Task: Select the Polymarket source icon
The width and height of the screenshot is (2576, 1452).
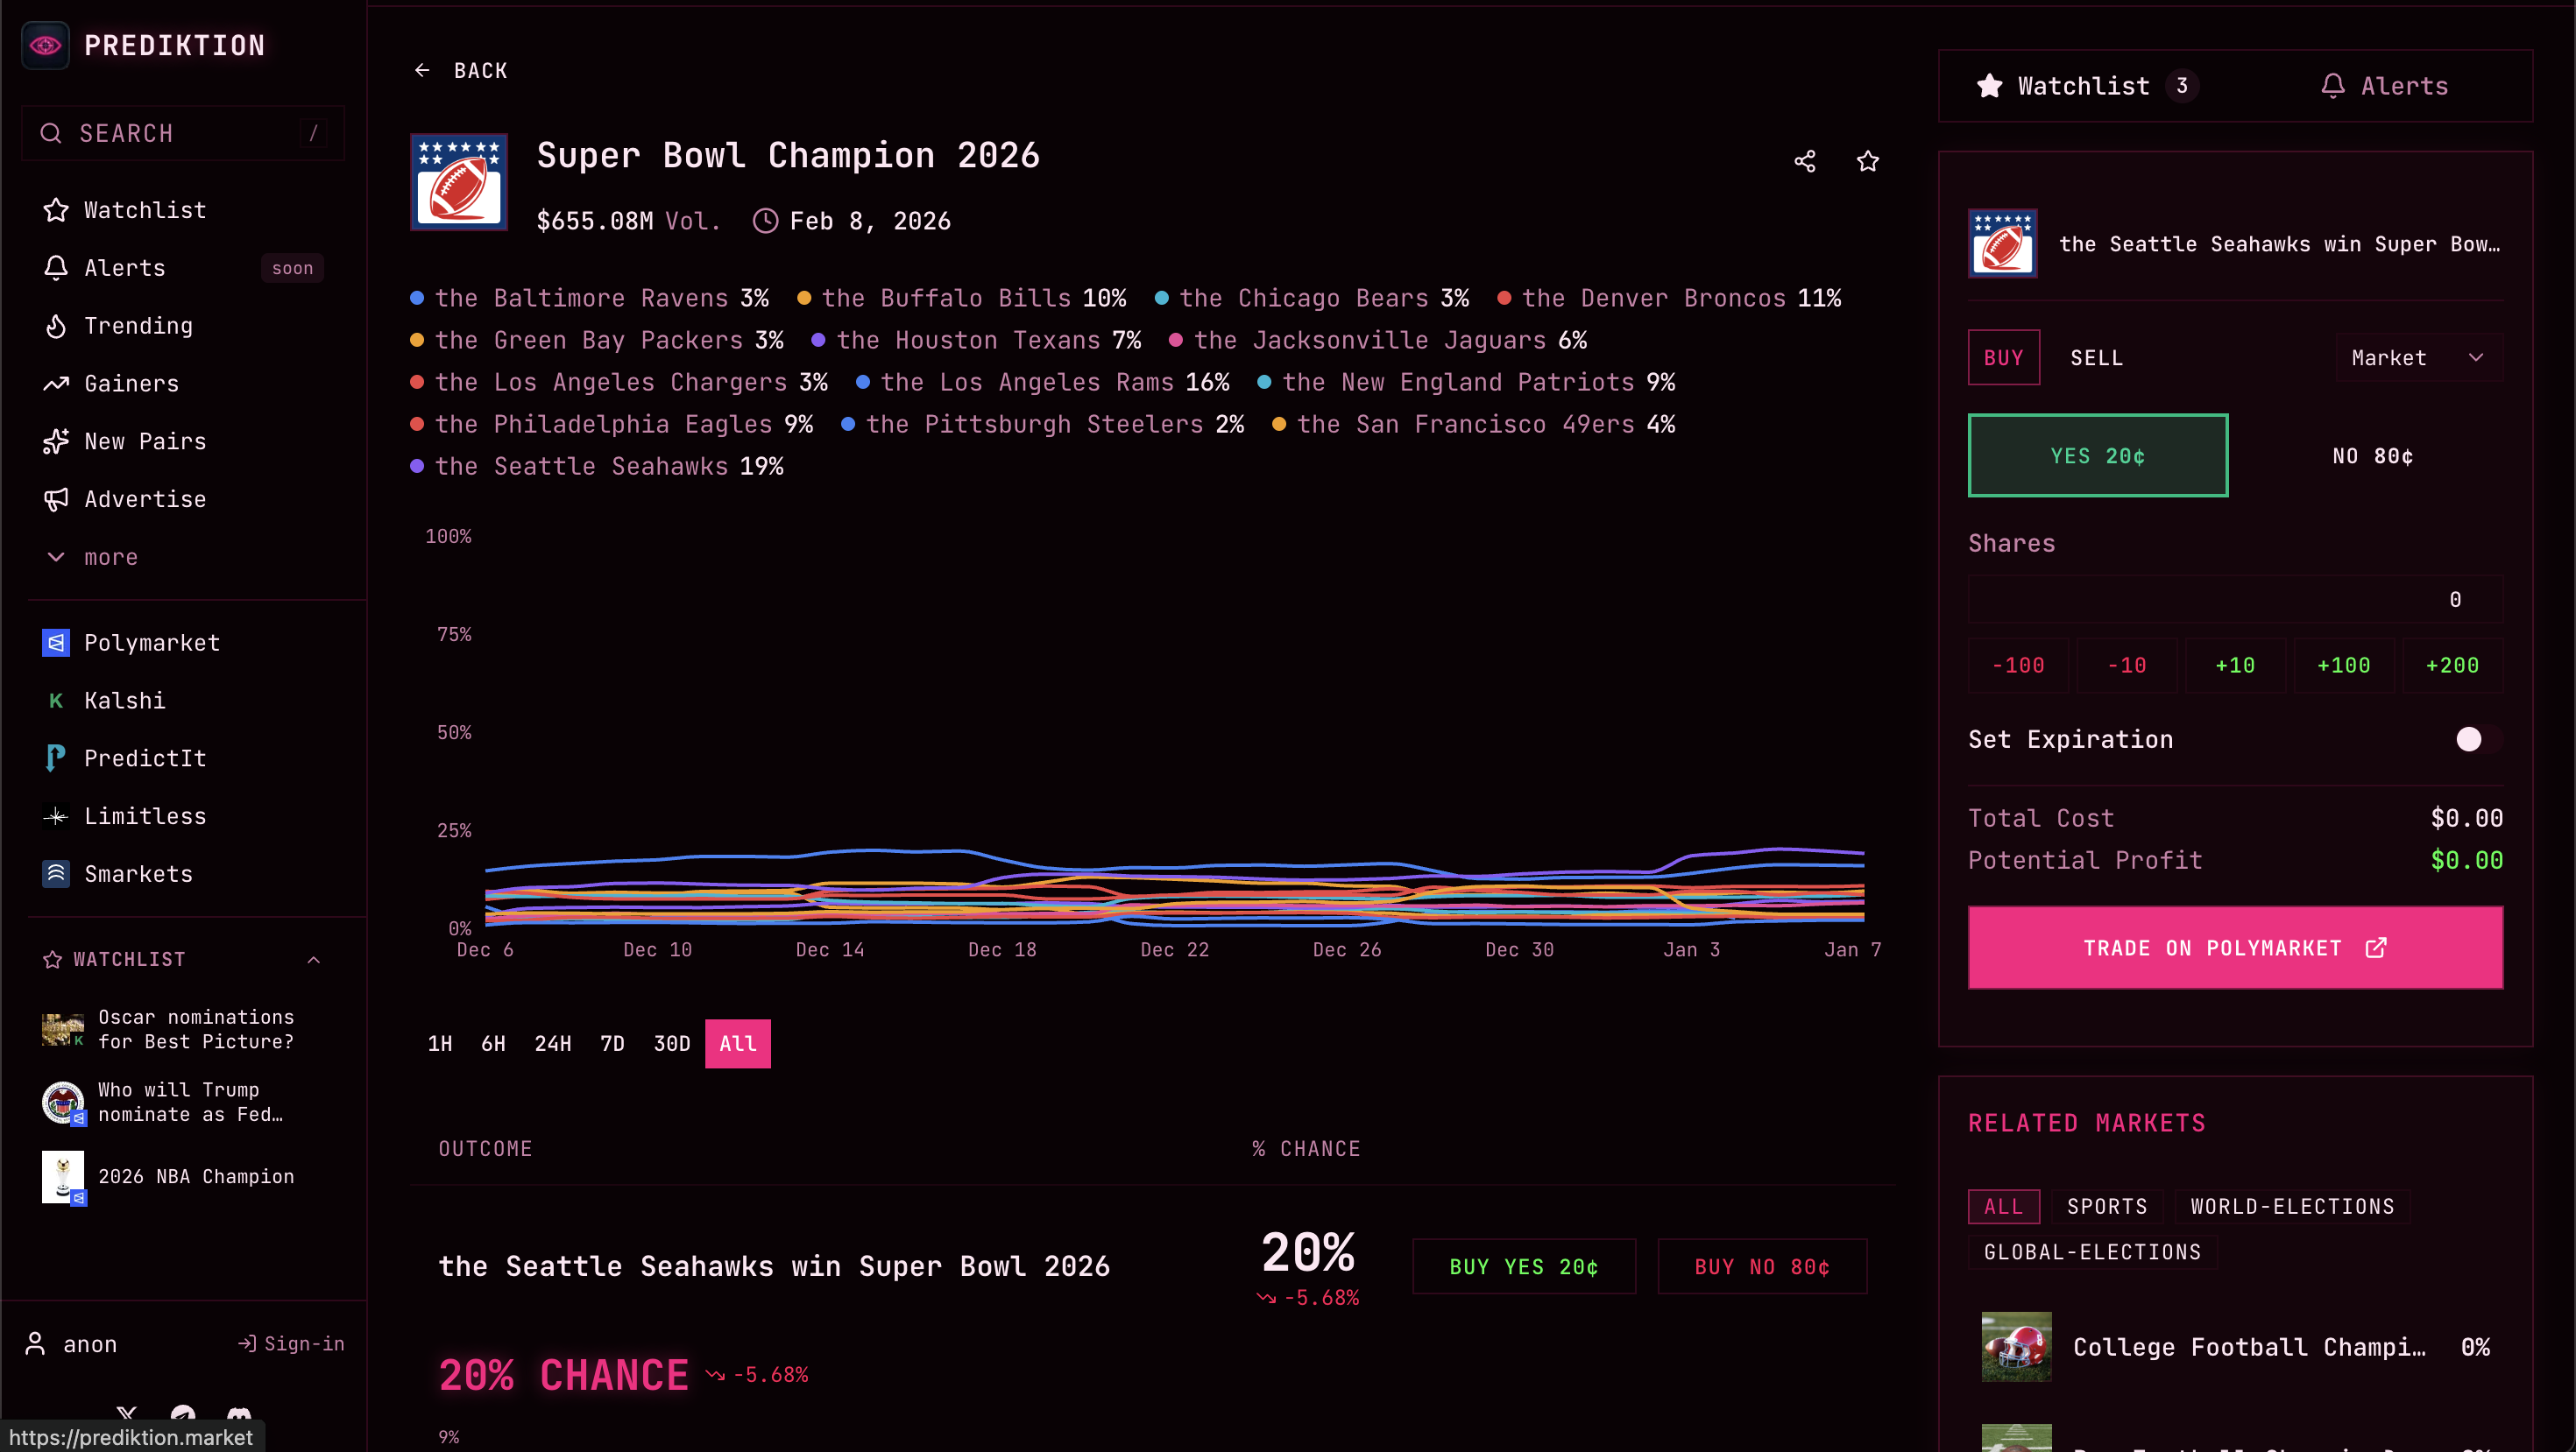Action: click(56, 643)
